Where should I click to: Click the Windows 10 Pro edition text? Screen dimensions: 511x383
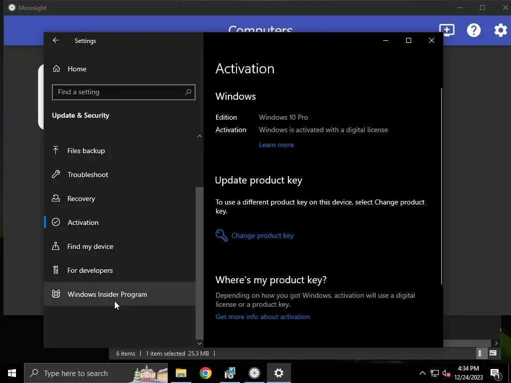[x=283, y=117]
